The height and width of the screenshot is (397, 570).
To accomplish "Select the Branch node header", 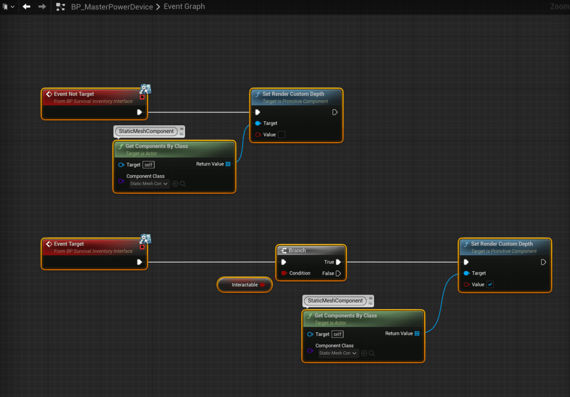I will click(x=297, y=251).
